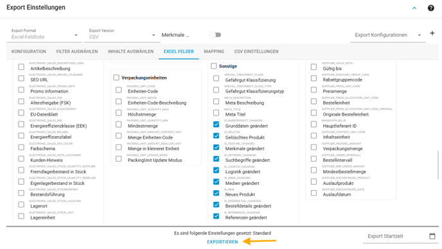The width and height of the screenshot is (442, 249).
Task: Toggle the Merkmale switch
Action: [x=215, y=35]
